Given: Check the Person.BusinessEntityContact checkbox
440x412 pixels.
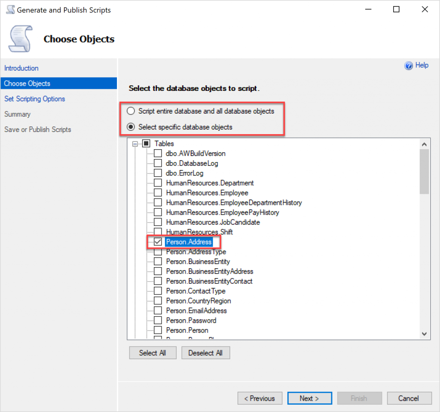Looking at the screenshot, I should [158, 281].
